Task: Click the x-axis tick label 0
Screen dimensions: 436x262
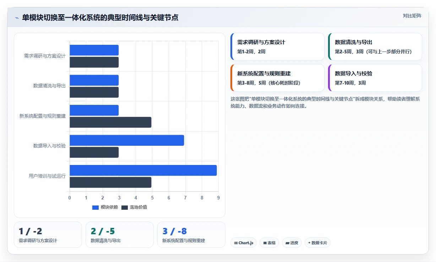Action: [70, 198]
